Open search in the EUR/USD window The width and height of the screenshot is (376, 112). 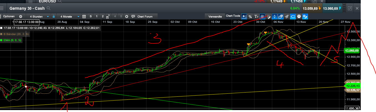[x=60, y=1]
